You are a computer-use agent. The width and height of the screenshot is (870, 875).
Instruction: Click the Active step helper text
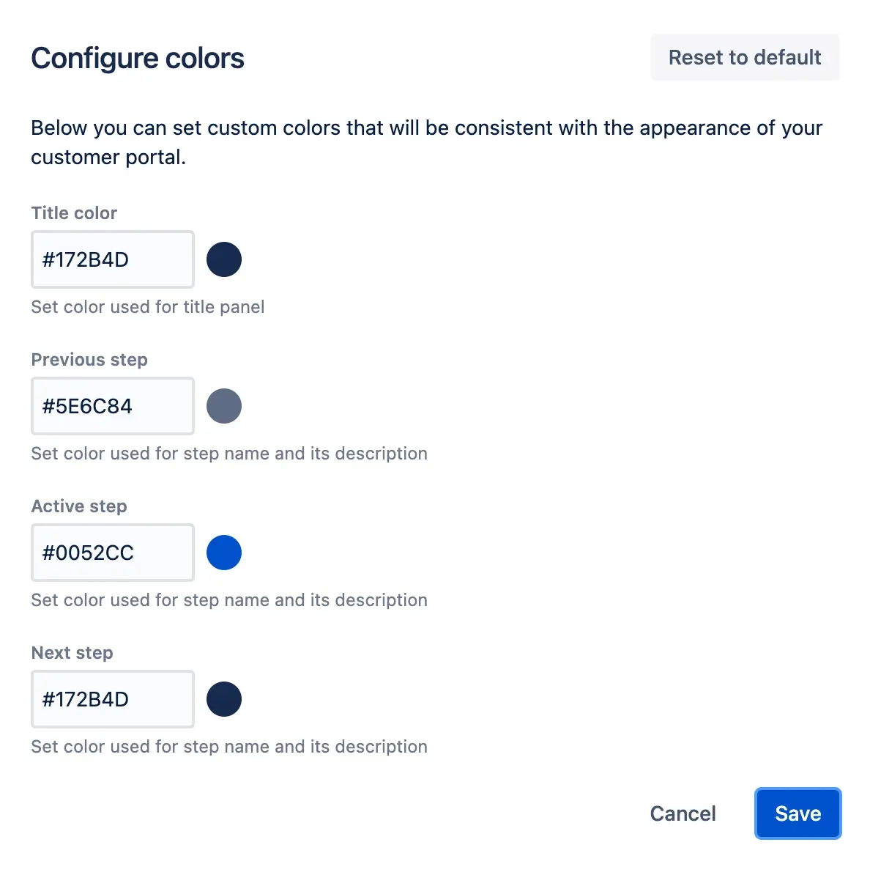click(228, 599)
